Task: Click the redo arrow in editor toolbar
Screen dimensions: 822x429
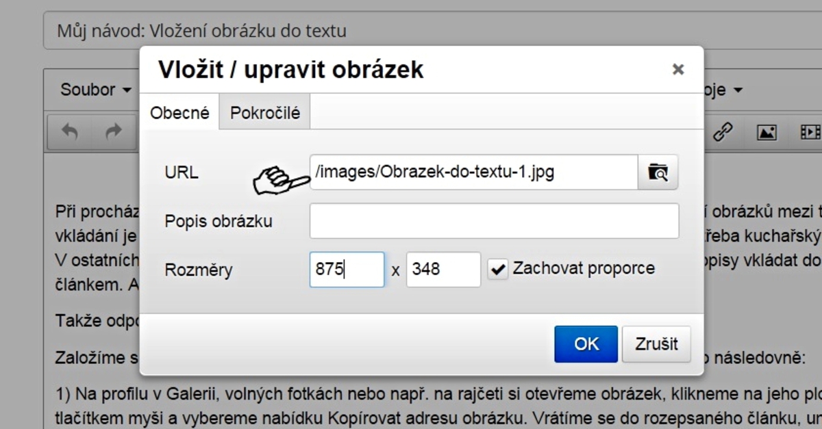Action: (113, 131)
